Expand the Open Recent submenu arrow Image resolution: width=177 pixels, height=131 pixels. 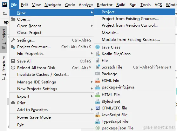(x=92, y=26)
